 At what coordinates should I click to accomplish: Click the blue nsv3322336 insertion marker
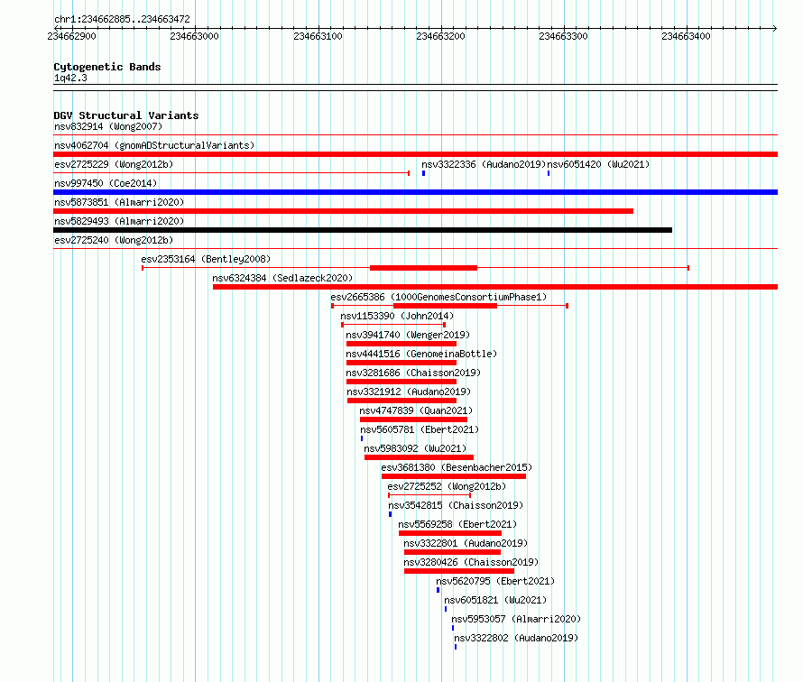[423, 173]
